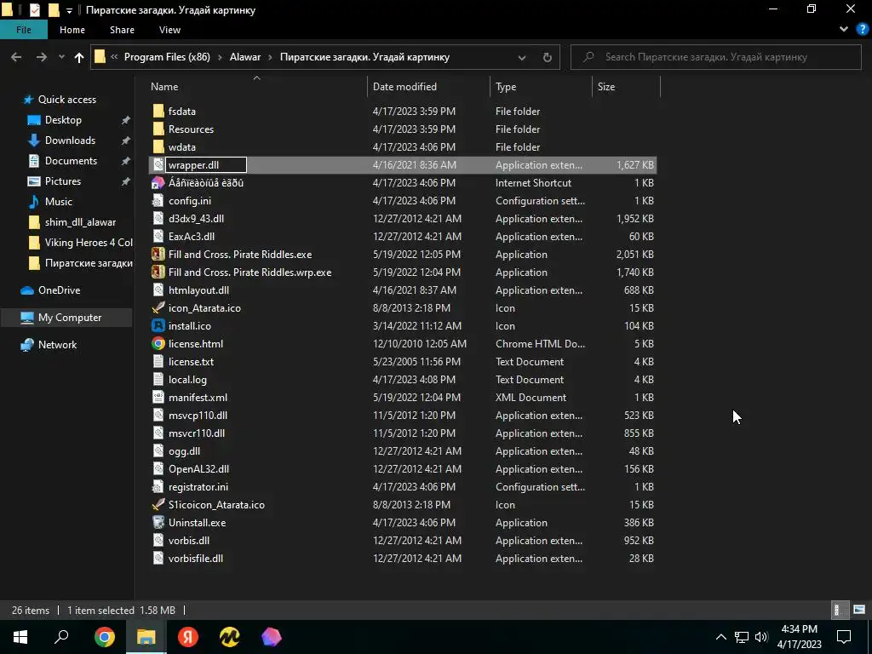Go back to previous folder

pyautogui.click(x=16, y=57)
